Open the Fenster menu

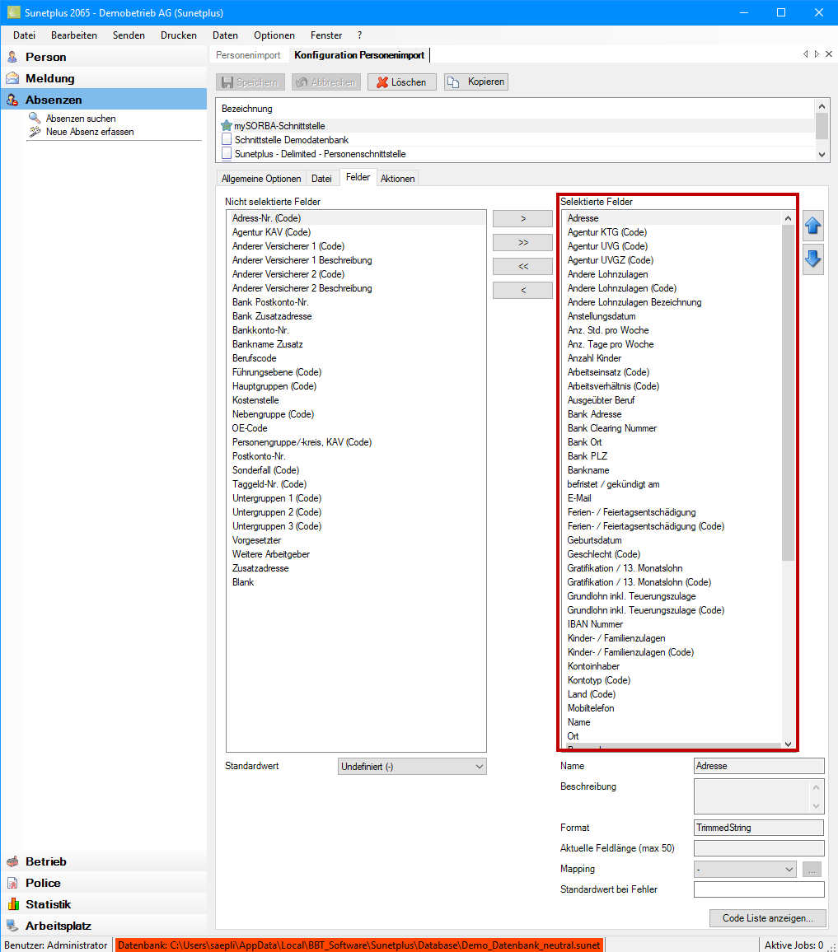[326, 35]
